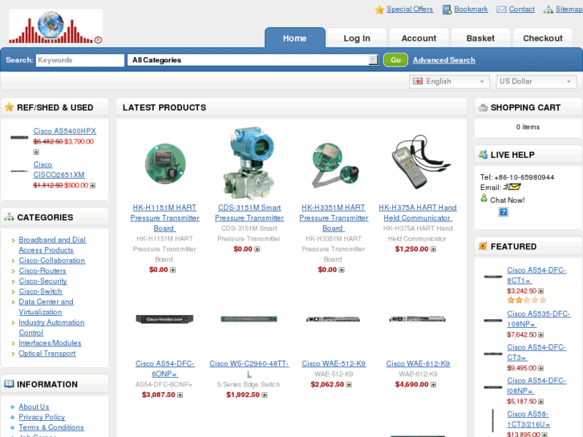Click plus icon beside Cisco AS5400HPX price
Viewport: 583px width, 437px height.
pos(36,152)
